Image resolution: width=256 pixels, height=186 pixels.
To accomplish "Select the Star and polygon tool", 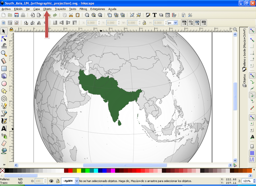I will click(4, 91).
